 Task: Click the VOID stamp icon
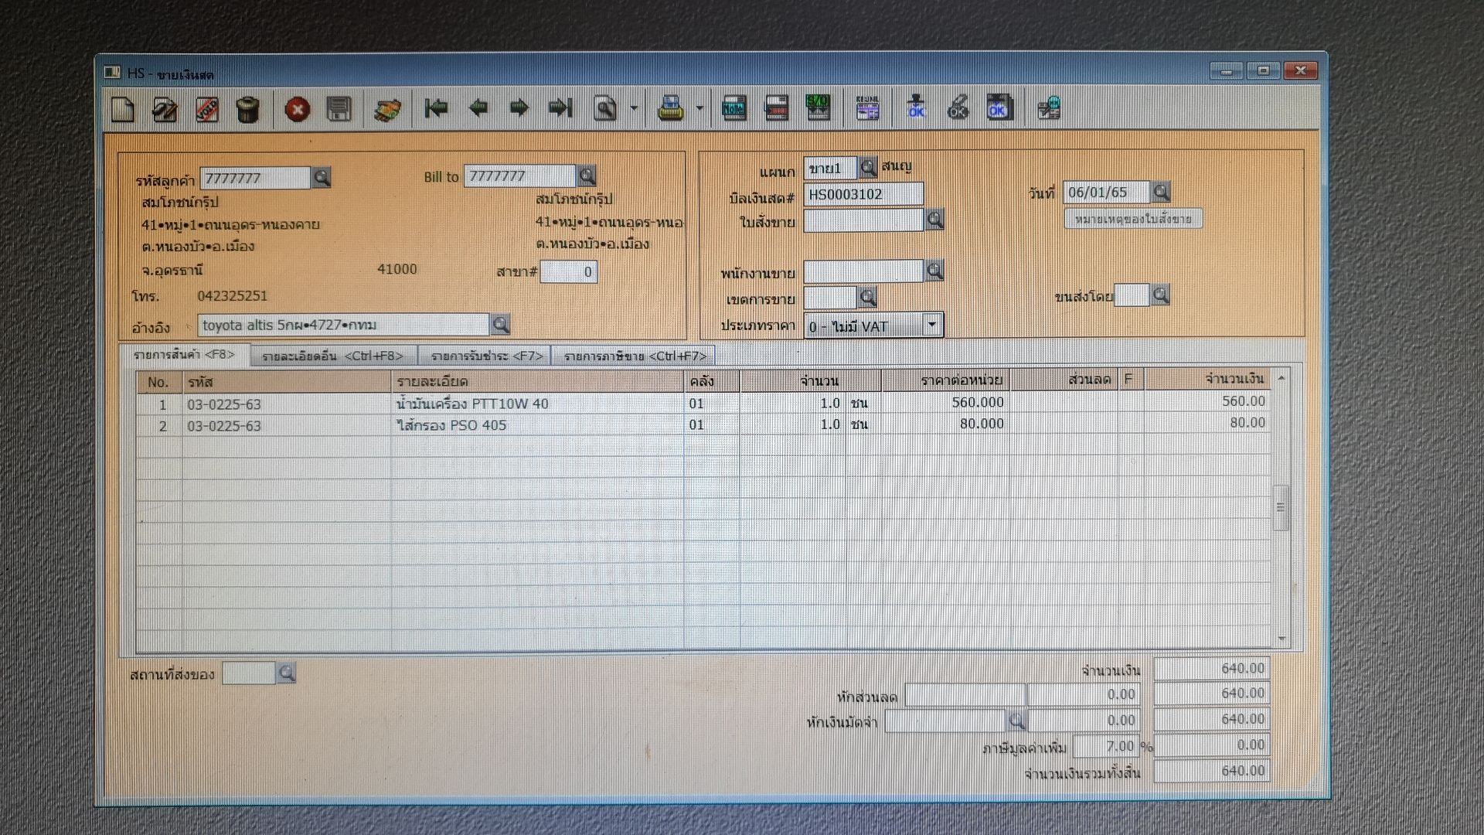click(x=206, y=109)
